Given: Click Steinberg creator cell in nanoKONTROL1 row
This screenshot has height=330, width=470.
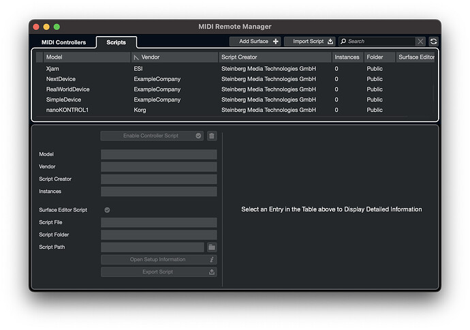Looking at the screenshot, I should [268, 110].
